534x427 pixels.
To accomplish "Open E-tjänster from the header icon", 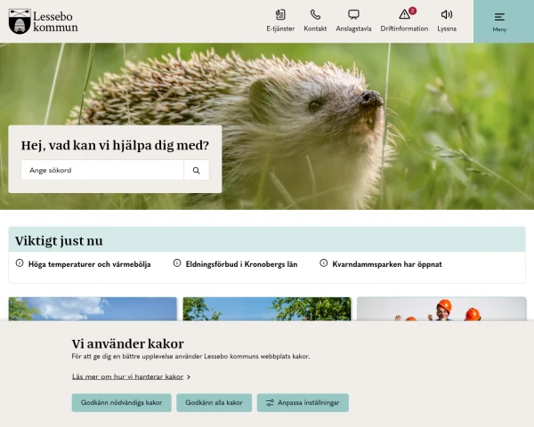I will point(280,15).
